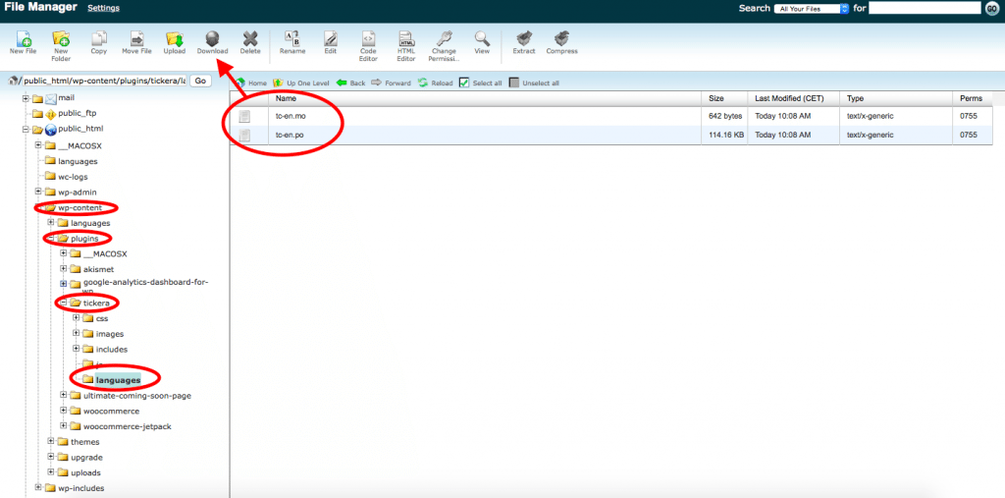Open the includes folder under tickera
This screenshot has height=498, width=1005.
pyautogui.click(x=112, y=349)
